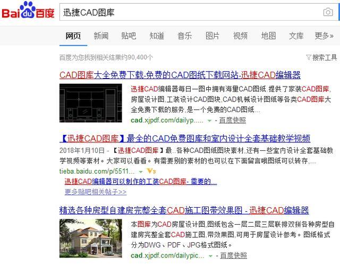340x265 pixels.
Task: Open image search via camera icon
Action: click(328, 12)
